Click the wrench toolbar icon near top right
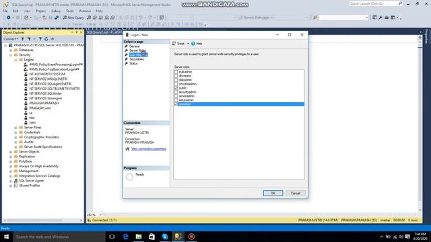This screenshot has width=431, height=242. pyautogui.click(x=380, y=17)
